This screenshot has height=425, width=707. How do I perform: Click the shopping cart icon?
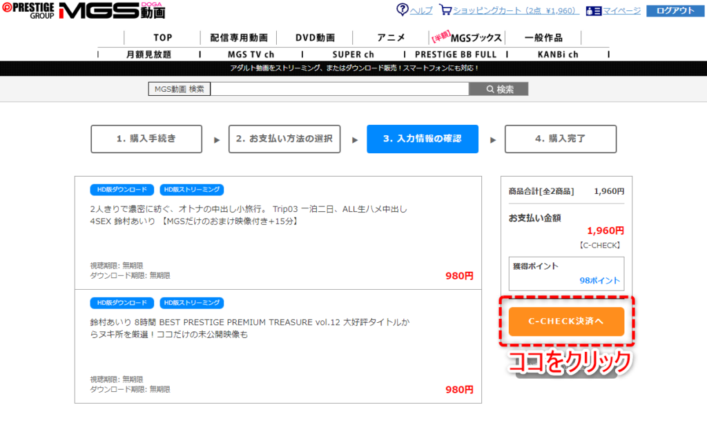tap(445, 10)
